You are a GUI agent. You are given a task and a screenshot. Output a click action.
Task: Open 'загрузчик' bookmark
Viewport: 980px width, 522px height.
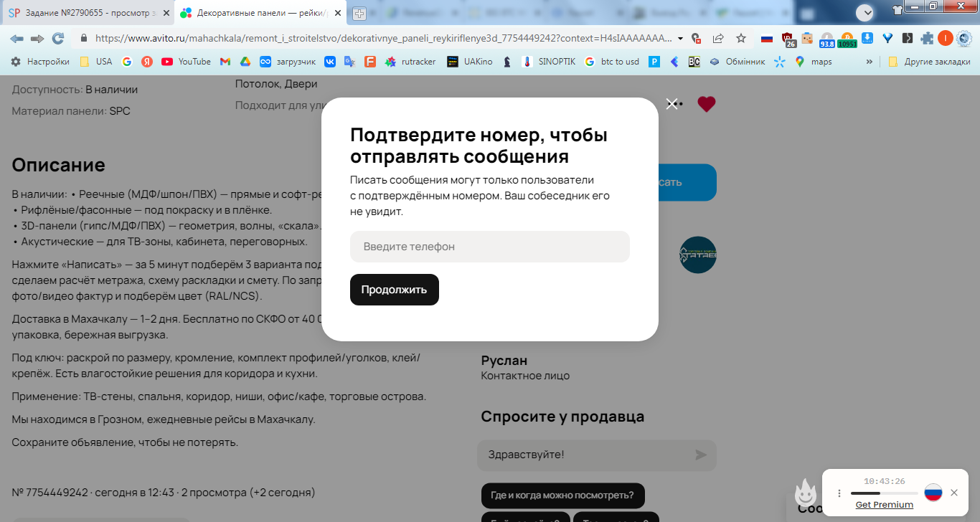(x=287, y=62)
